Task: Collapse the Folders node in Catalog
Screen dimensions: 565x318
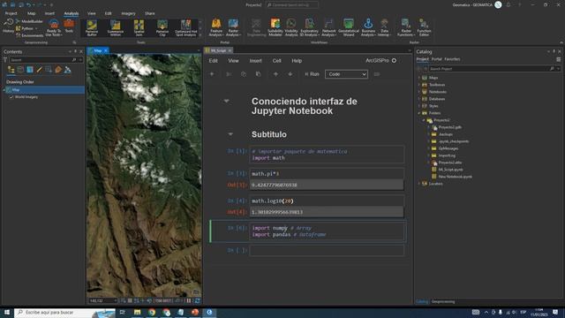Action: (419, 113)
